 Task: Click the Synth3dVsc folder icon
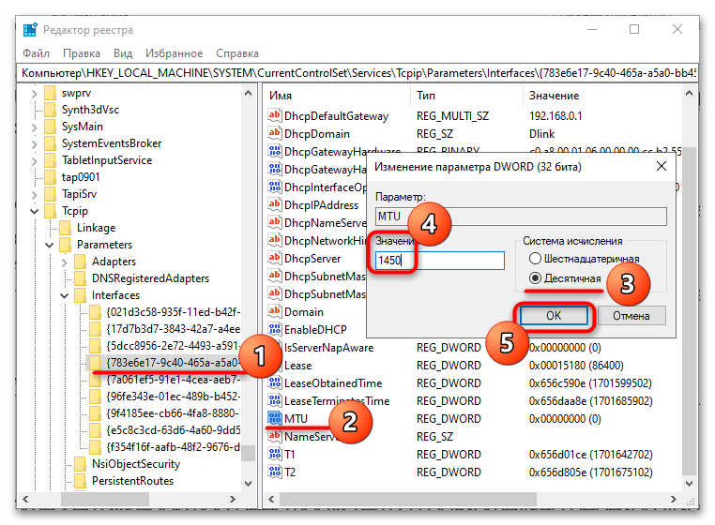coord(50,110)
